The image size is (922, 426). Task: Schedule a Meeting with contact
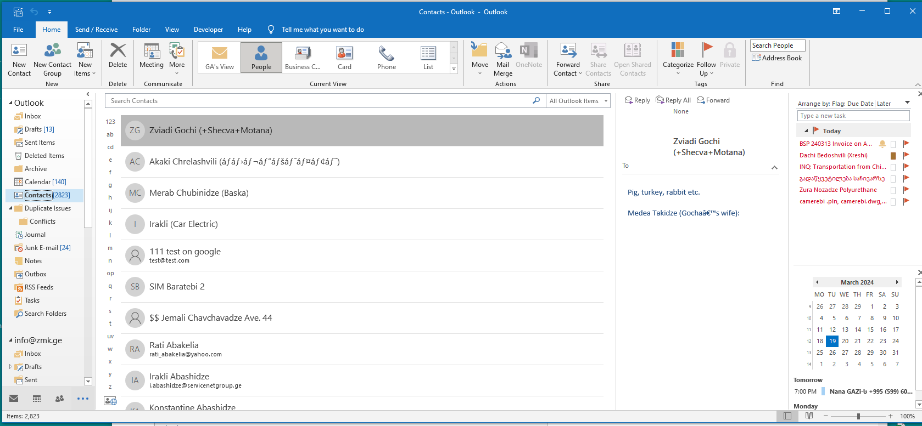[152, 55]
